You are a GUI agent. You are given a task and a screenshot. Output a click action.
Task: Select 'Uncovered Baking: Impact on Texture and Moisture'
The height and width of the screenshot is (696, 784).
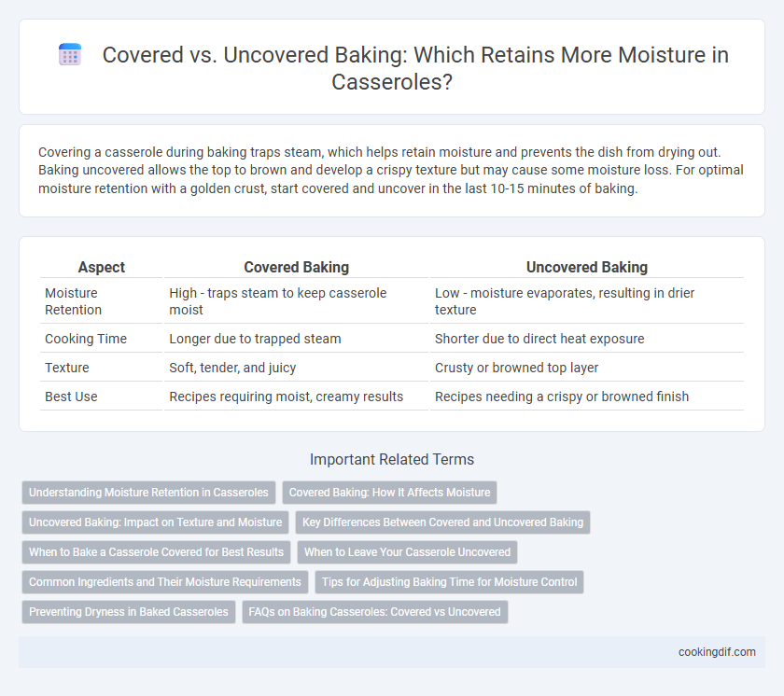[x=156, y=522]
